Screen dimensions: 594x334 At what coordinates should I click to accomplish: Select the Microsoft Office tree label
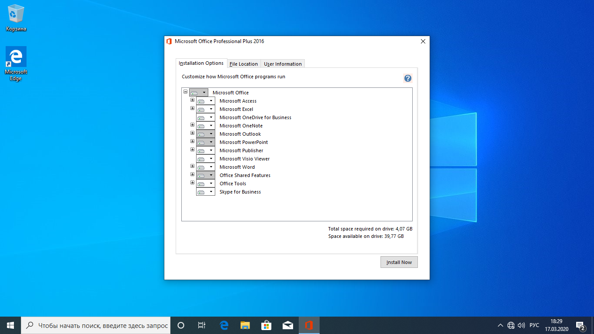tap(230, 93)
